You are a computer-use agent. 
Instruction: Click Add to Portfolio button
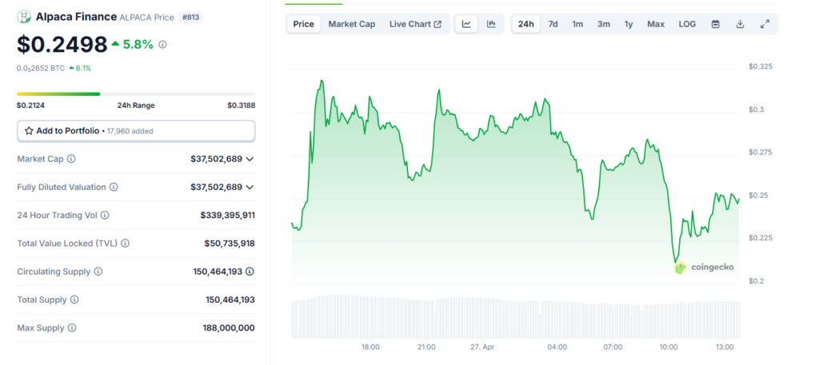click(136, 130)
